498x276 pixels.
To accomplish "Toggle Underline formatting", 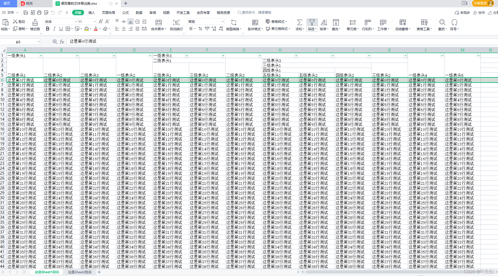I will pos(61,29).
